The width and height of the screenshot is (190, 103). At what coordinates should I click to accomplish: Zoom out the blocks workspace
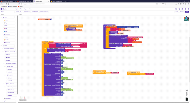[187, 95]
